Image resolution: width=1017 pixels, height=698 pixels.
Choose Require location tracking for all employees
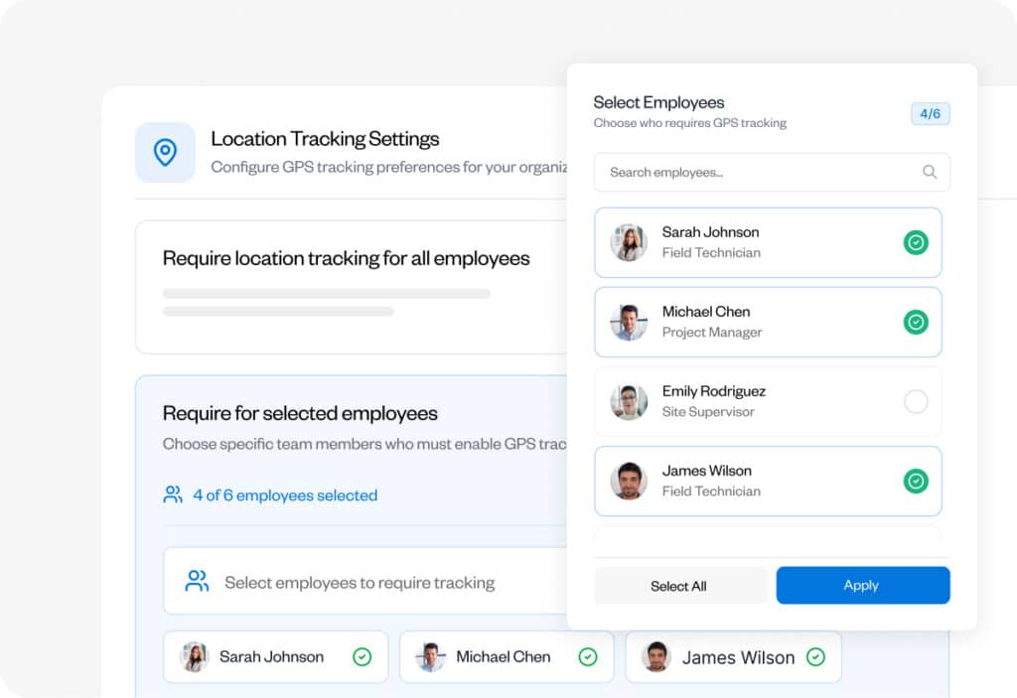click(347, 258)
